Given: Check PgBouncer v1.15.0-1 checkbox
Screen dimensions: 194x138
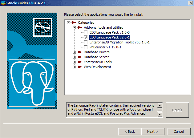Looking at the screenshot, I should coord(86,47).
